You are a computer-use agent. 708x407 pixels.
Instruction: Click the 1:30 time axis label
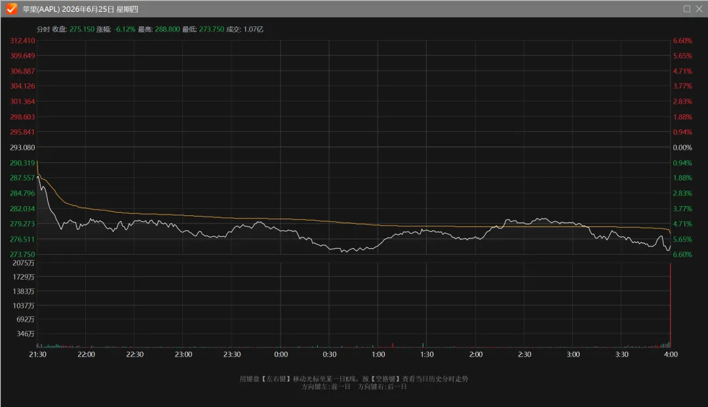tap(427, 354)
